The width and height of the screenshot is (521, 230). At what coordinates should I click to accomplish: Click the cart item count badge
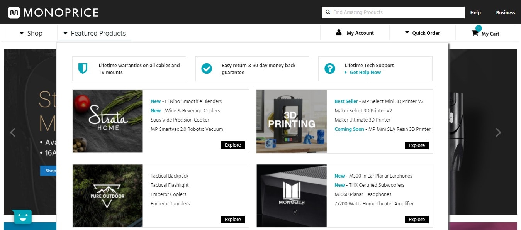click(x=479, y=28)
